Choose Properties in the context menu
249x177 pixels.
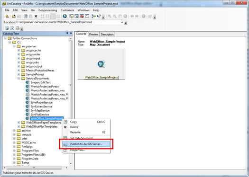click(86, 150)
